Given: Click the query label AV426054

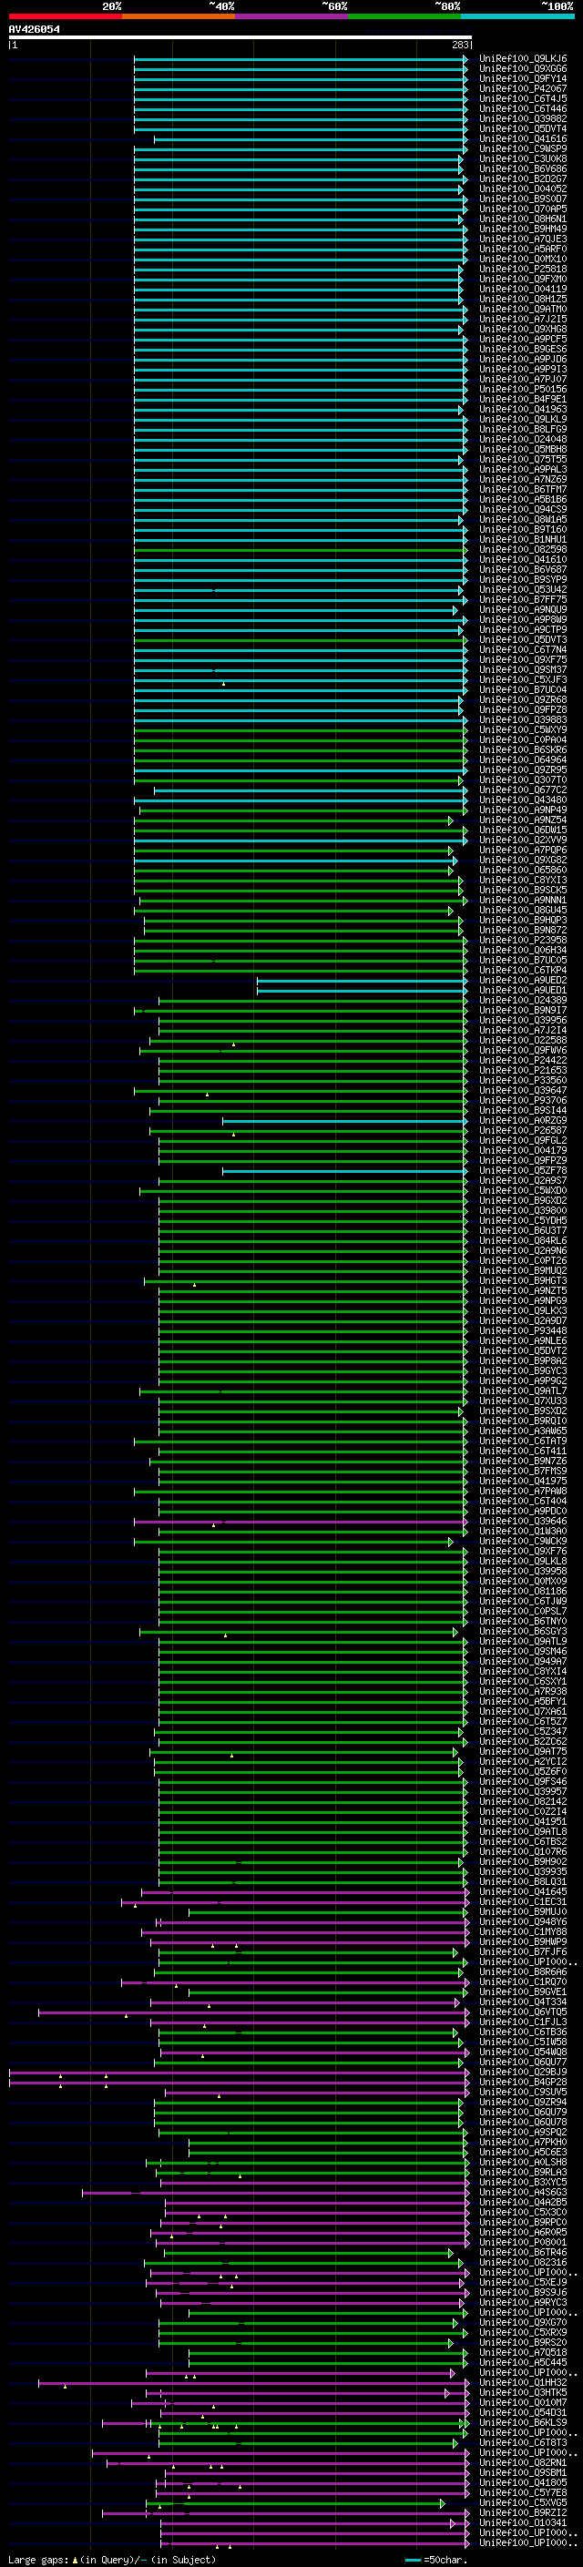Looking at the screenshot, I should (34, 29).
